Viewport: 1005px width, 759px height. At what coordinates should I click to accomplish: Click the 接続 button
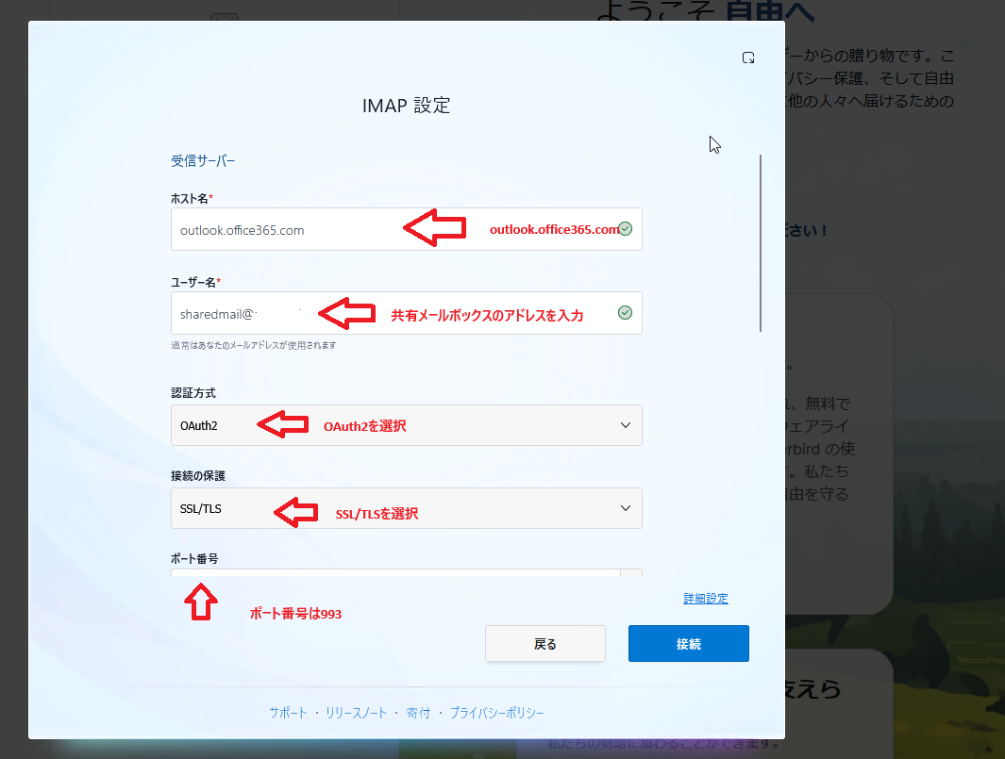[x=688, y=644]
